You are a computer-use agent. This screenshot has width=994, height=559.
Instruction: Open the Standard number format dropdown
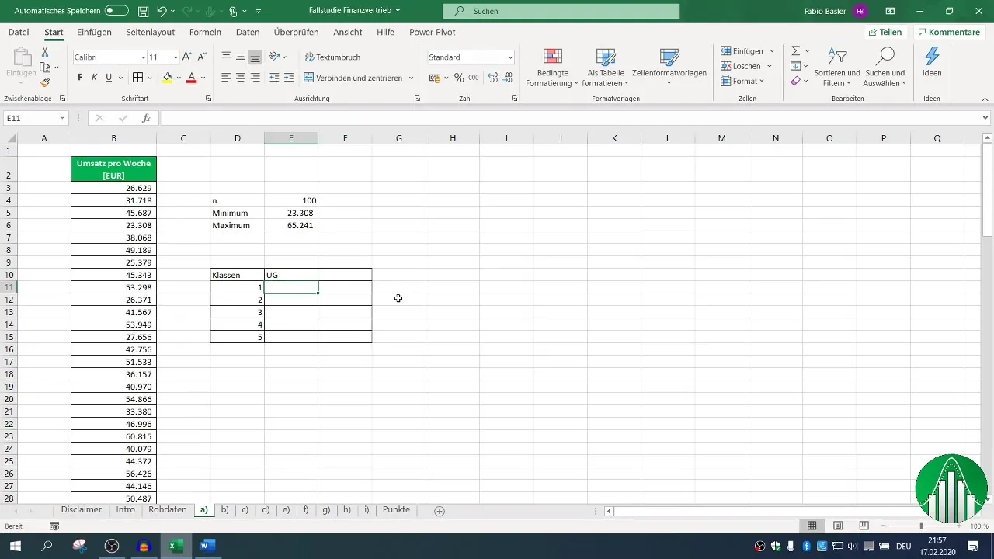510,57
